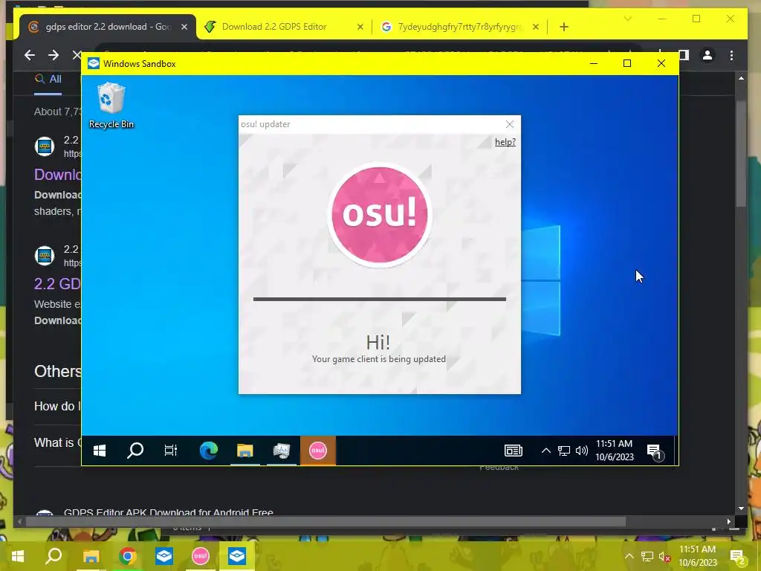Select the All search filter in Google

click(x=48, y=79)
